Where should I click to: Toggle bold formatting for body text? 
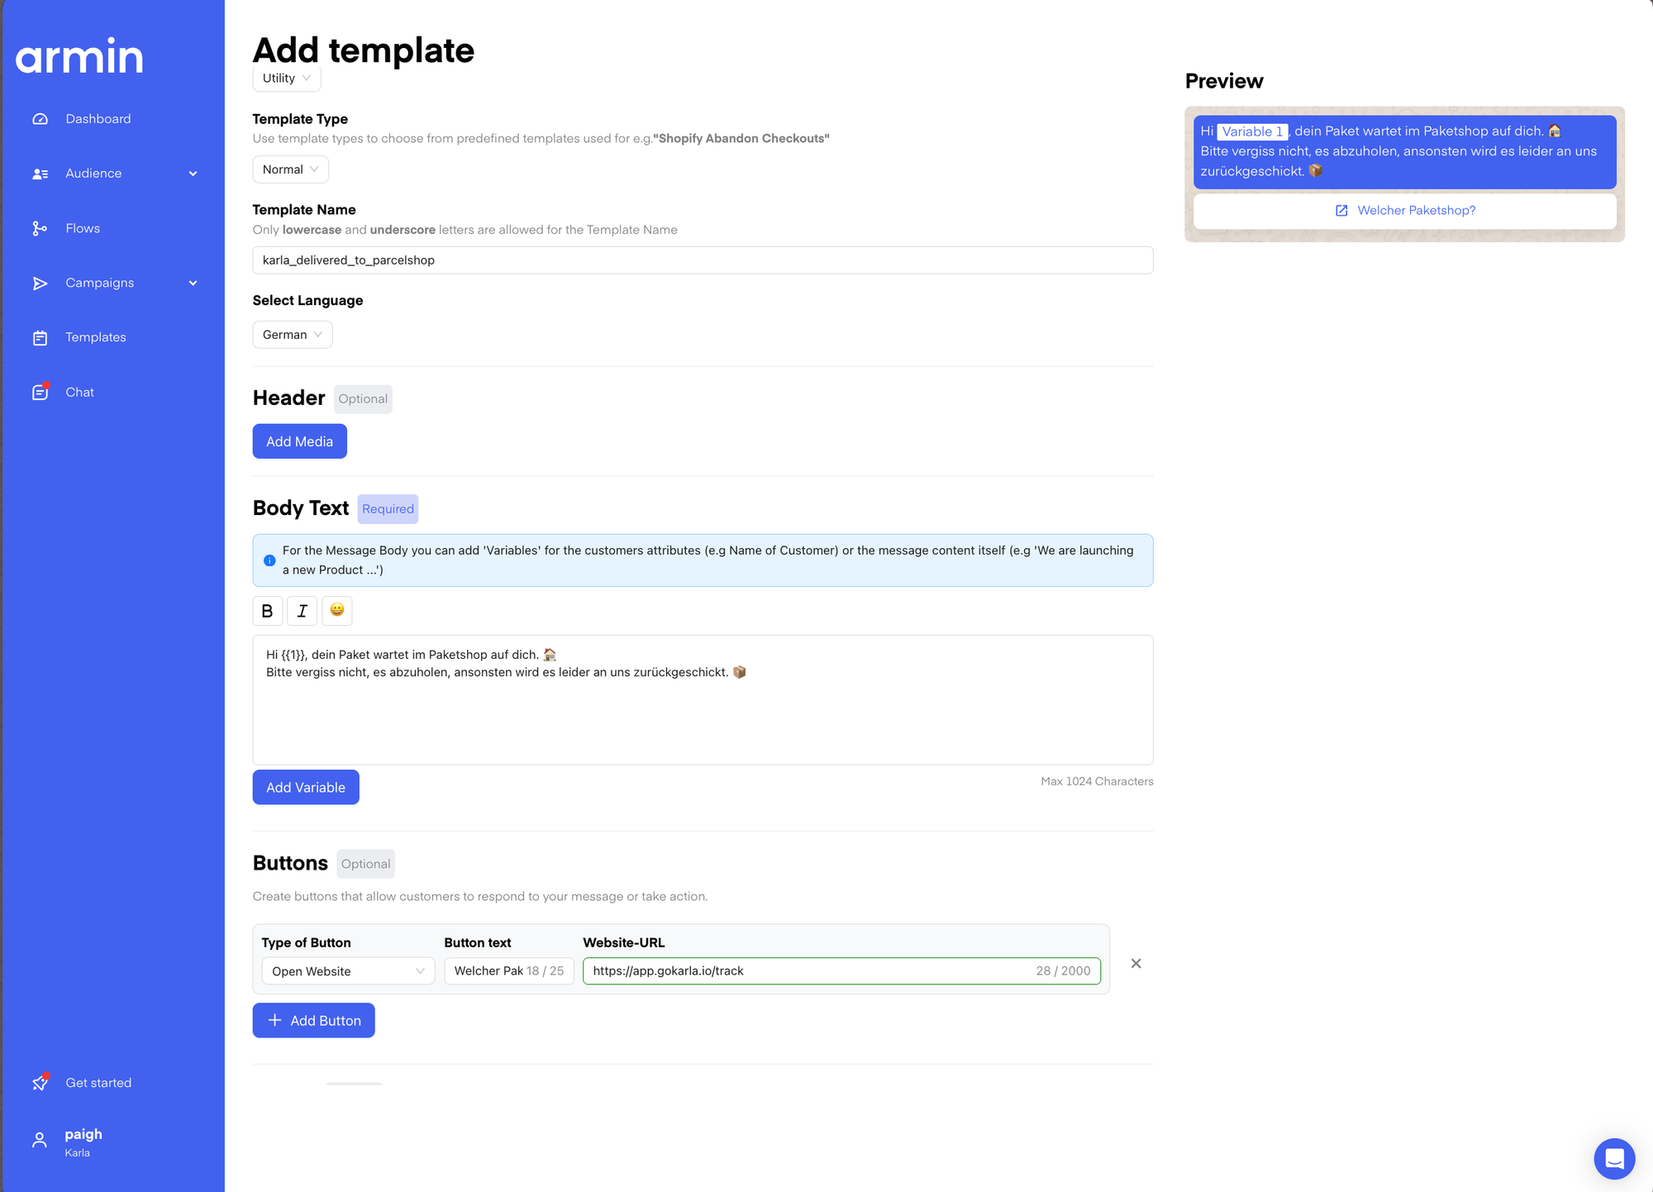pyautogui.click(x=267, y=611)
